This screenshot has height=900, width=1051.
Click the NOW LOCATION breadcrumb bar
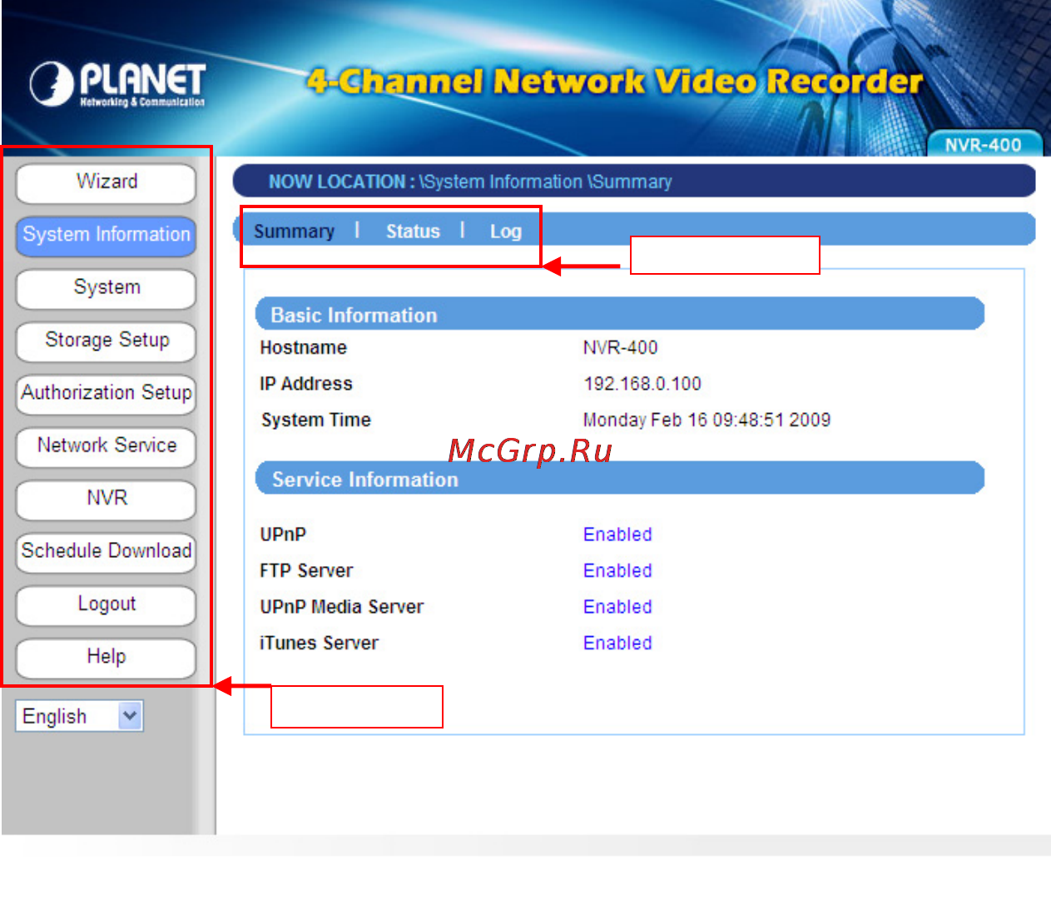pos(634,181)
